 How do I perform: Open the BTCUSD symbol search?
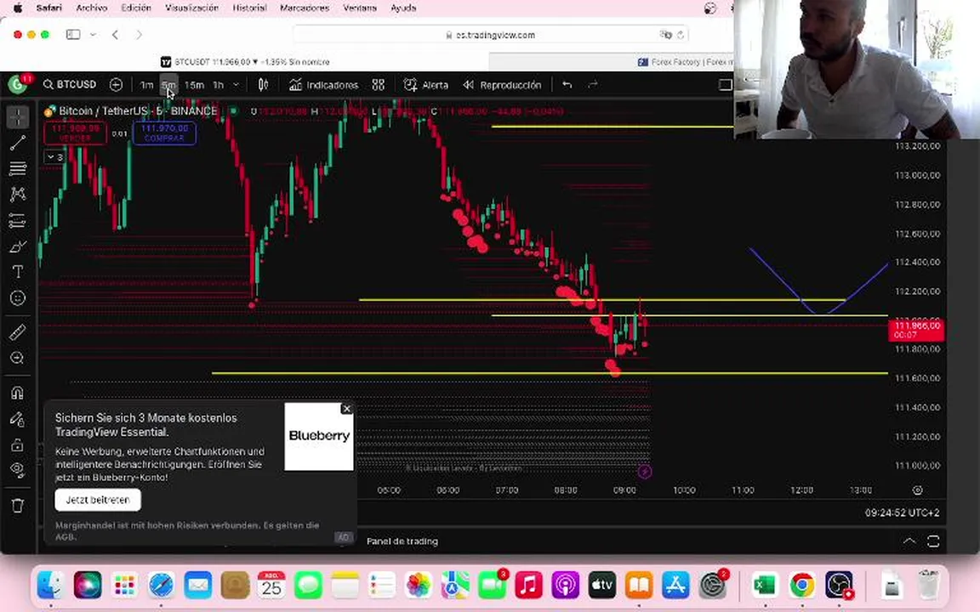coord(70,84)
